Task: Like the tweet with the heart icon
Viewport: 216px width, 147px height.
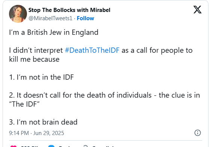Action: click(13, 146)
